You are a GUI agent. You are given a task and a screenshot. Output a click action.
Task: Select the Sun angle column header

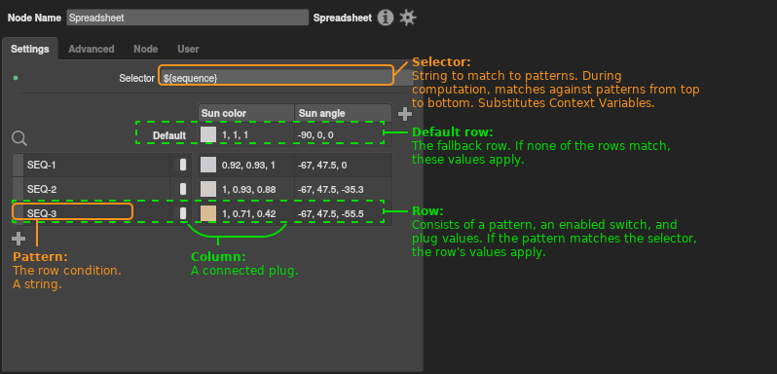pos(343,113)
